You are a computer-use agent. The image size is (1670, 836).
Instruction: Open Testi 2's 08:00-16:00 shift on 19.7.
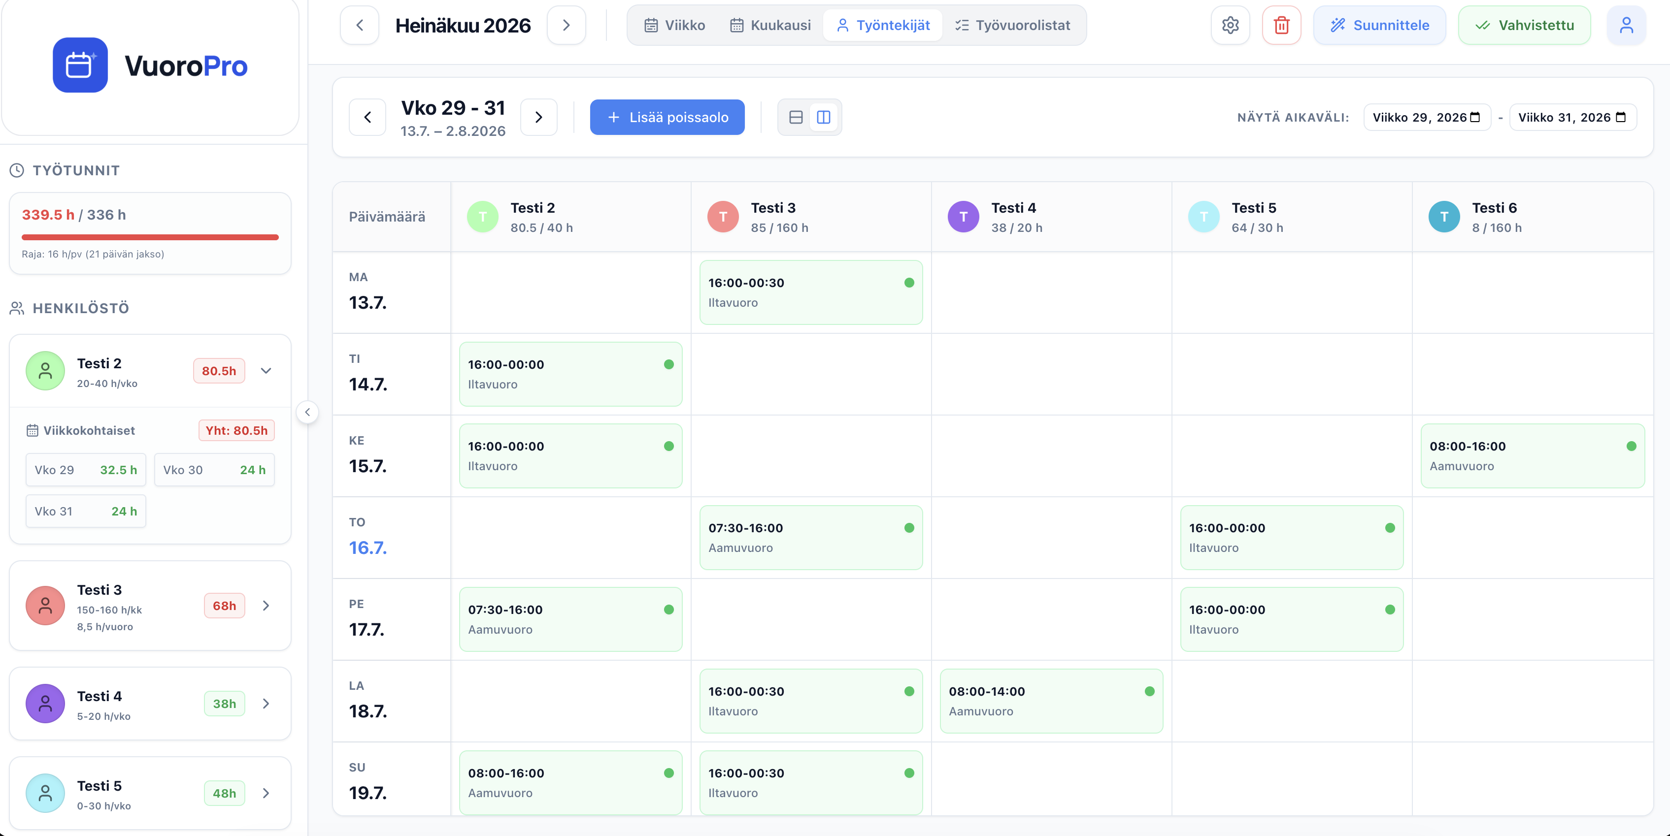(570, 782)
